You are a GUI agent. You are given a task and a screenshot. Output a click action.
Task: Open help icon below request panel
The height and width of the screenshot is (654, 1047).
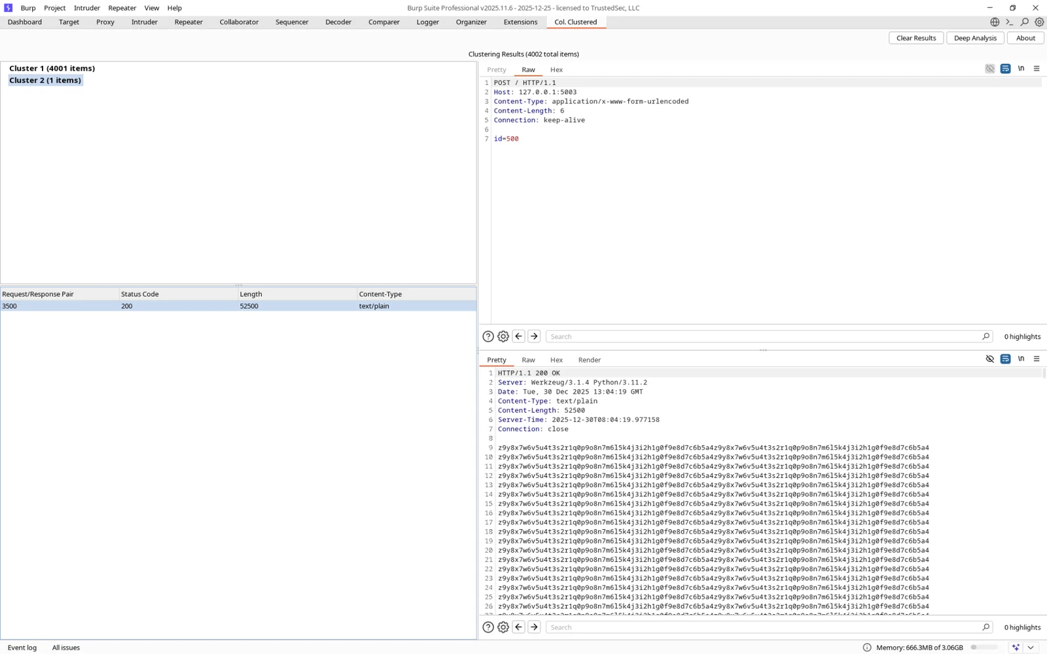[488, 336]
